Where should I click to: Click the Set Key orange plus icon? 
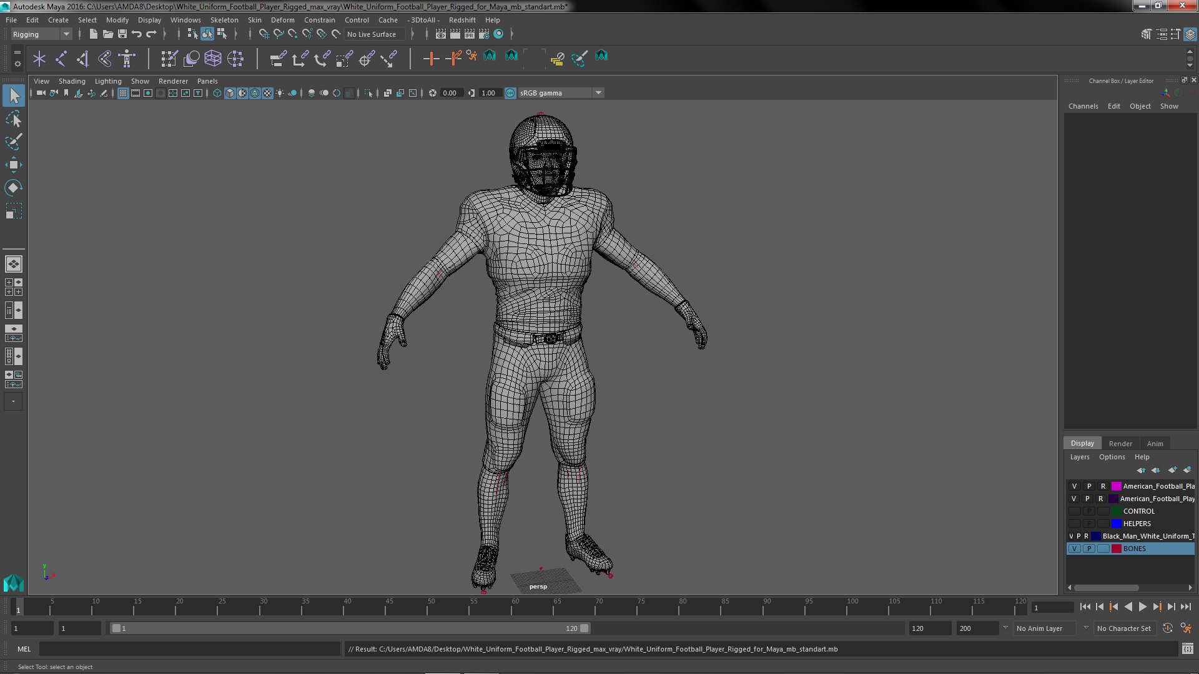pyautogui.click(x=430, y=59)
